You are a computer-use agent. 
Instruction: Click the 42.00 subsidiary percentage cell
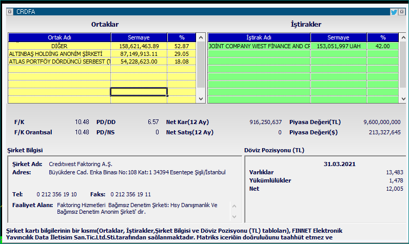(383, 46)
